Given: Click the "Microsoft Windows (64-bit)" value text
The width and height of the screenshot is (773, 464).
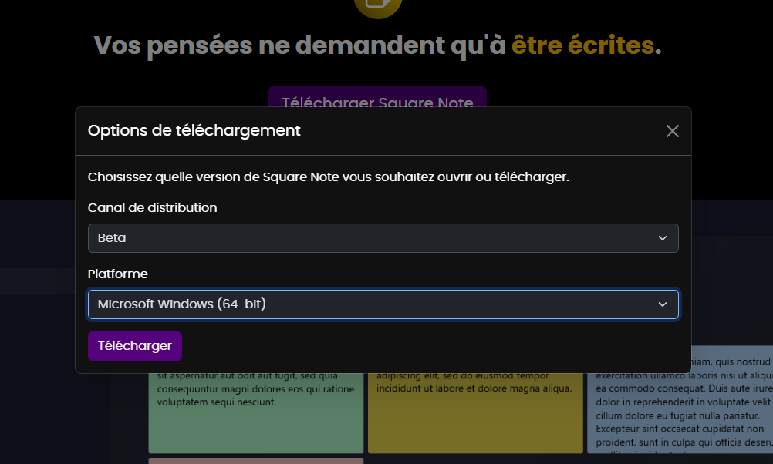Looking at the screenshot, I should pyautogui.click(x=181, y=304).
